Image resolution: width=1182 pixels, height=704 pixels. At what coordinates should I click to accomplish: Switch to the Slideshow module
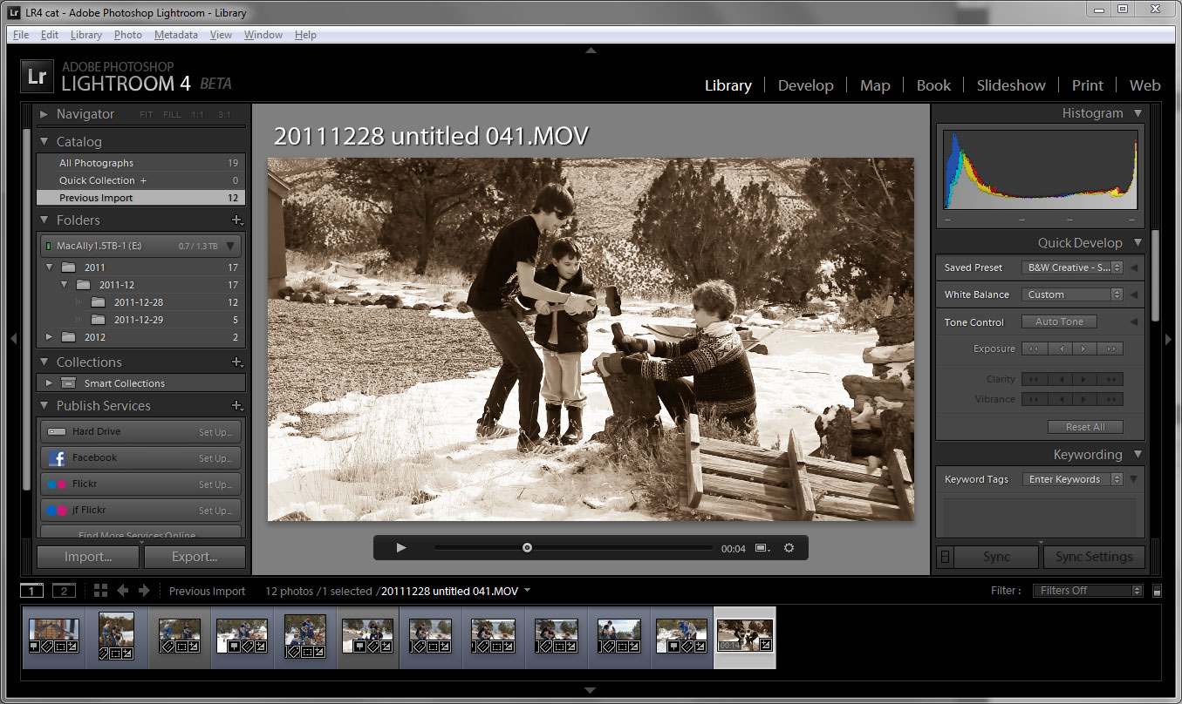(1011, 85)
